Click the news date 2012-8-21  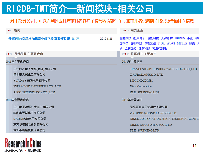click(x=106, y=39)
